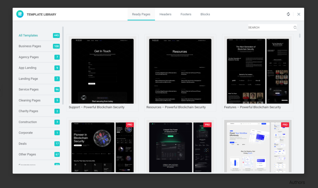318x188 pixels.
Task: Open the Headers tab
Action: (x=165, y=14)
